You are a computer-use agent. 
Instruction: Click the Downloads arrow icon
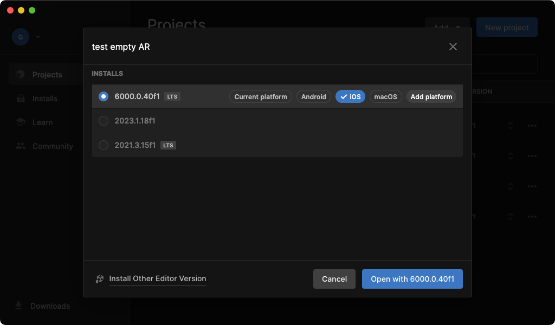[18, 306]
